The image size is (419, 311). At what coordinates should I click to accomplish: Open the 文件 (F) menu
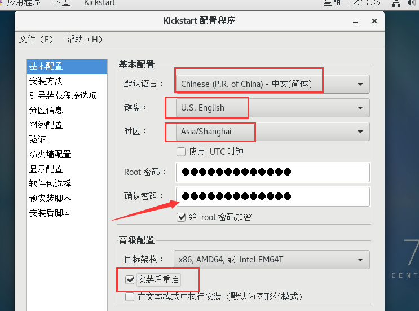[x=36, y=40]
